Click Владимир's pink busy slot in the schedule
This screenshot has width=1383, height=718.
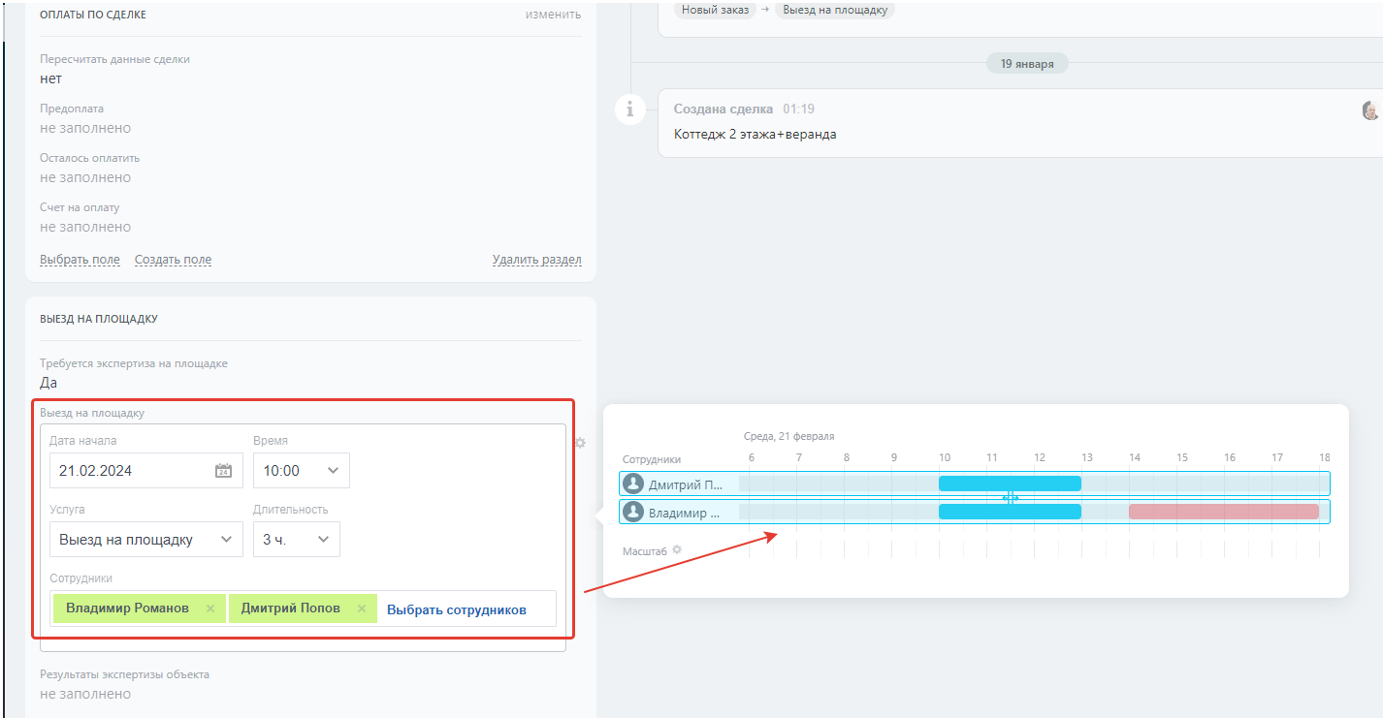click(x=1224, y=512)
